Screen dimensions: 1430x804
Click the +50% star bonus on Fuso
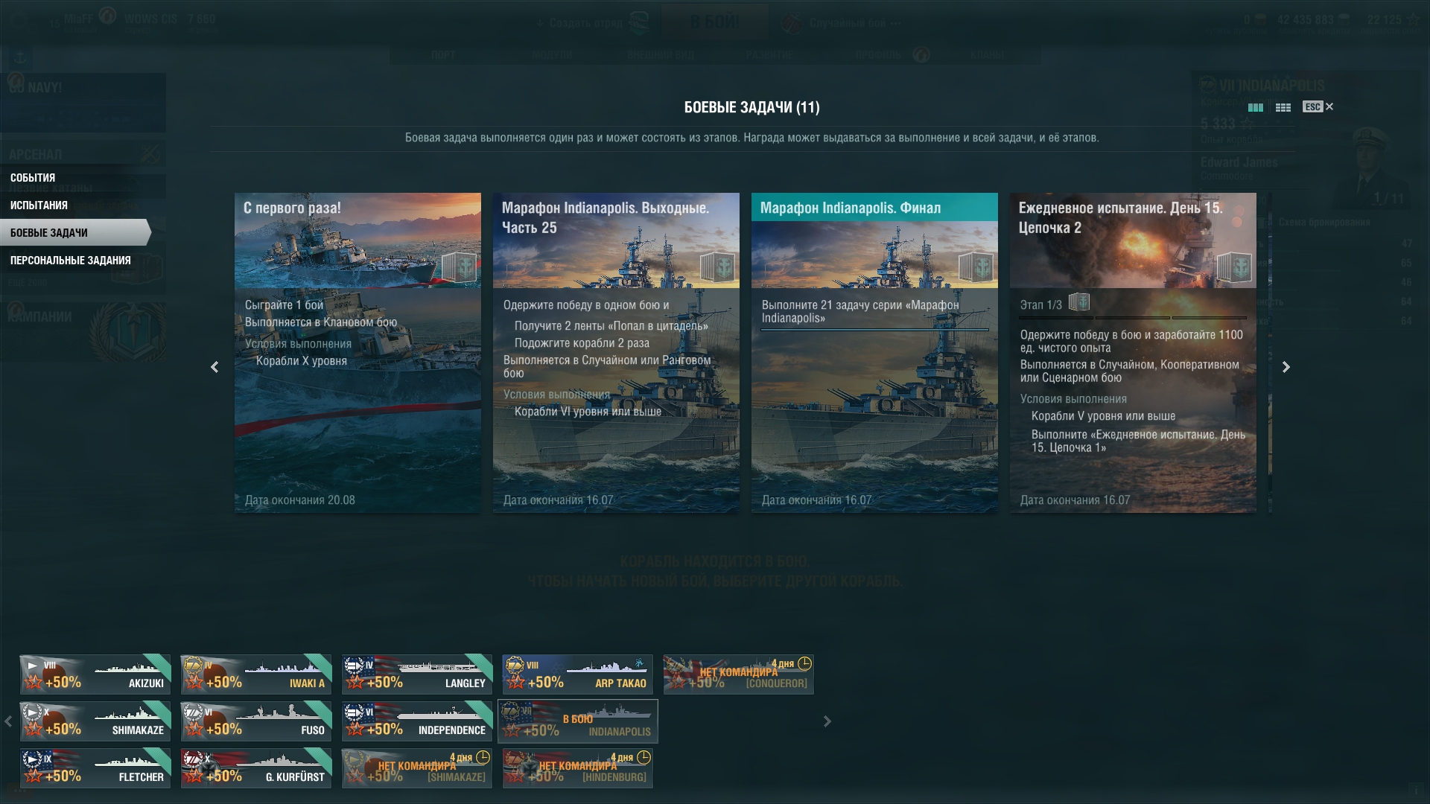[x=214, y=729]
